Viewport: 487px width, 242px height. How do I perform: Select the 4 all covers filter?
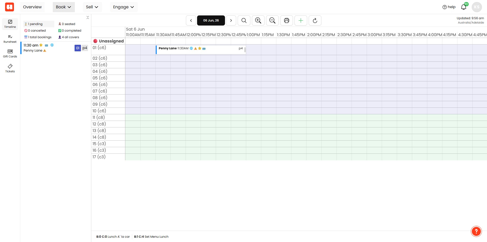pos(69,37)
